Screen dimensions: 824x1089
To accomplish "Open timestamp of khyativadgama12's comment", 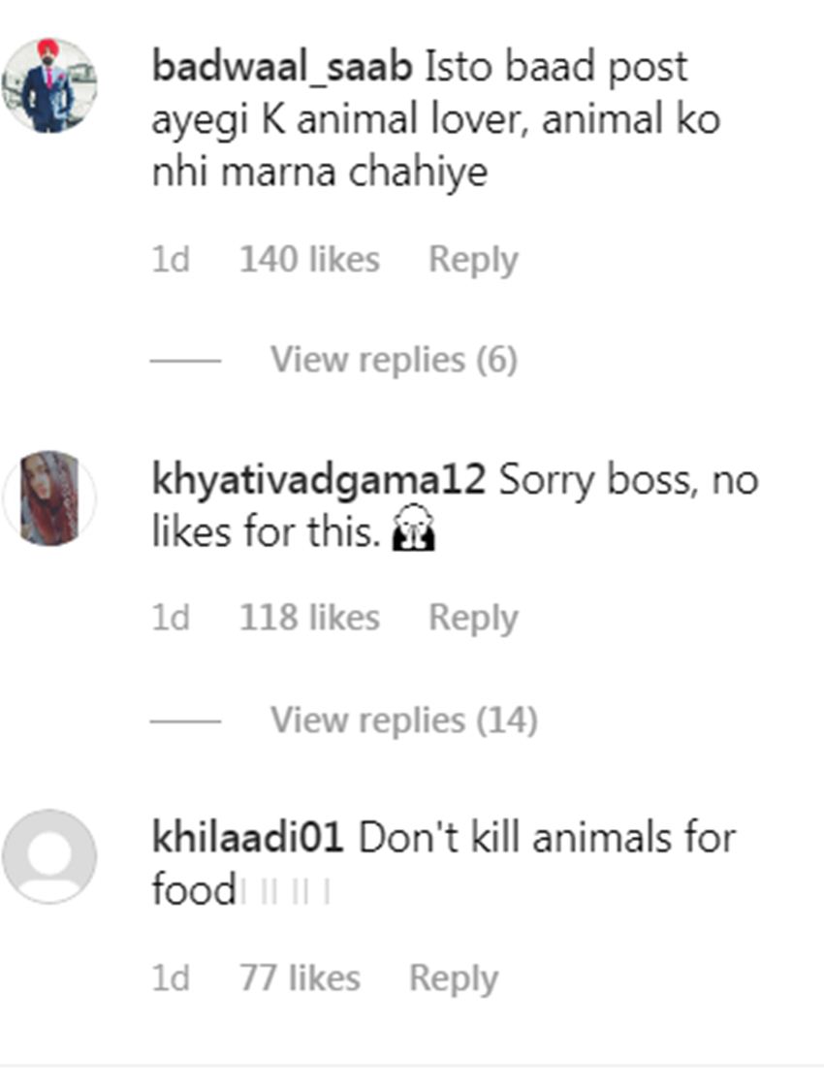I will click(x=170, y=618).
